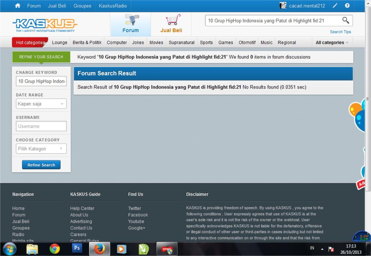
Task: Open Google Chrome from the taskbar
Action: [54, 249]
